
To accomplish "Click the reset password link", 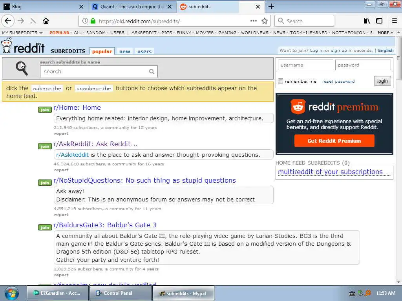I will (338, 82).
